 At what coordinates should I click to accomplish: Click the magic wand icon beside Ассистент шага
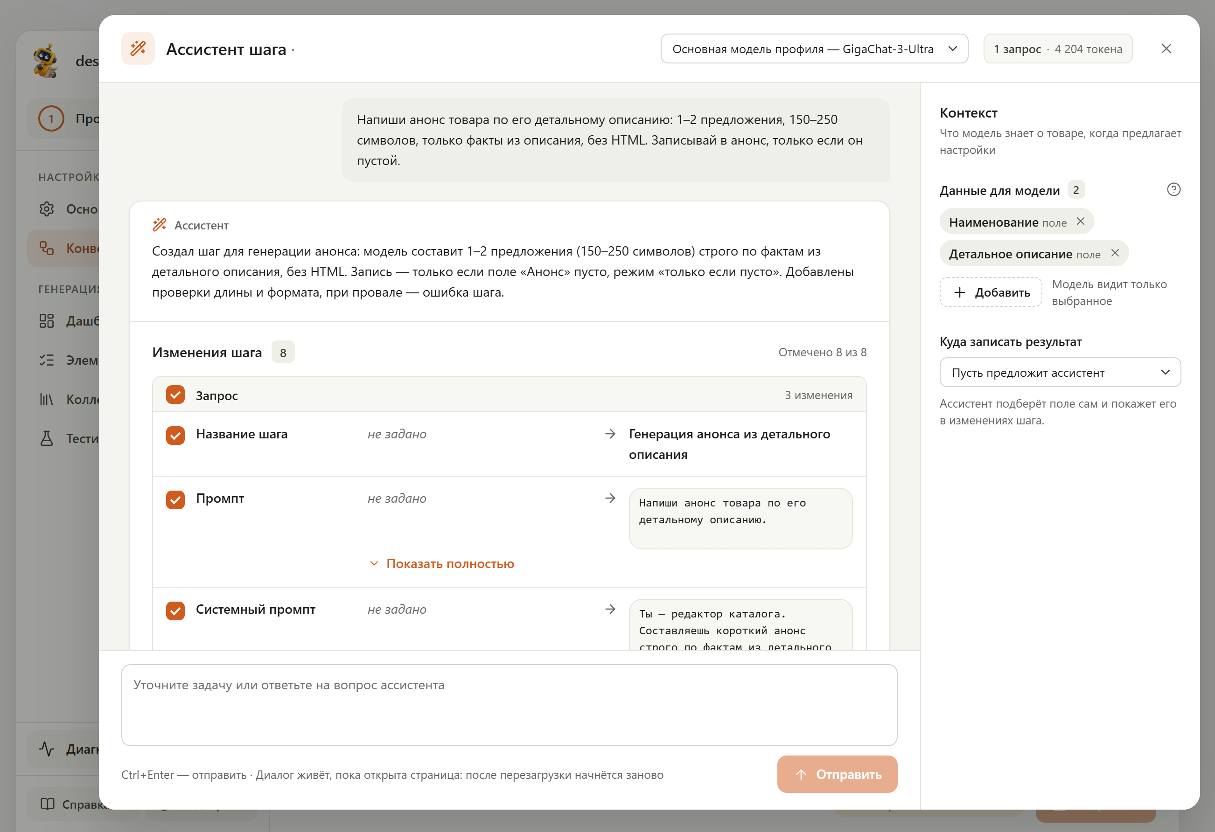(138, 49)
